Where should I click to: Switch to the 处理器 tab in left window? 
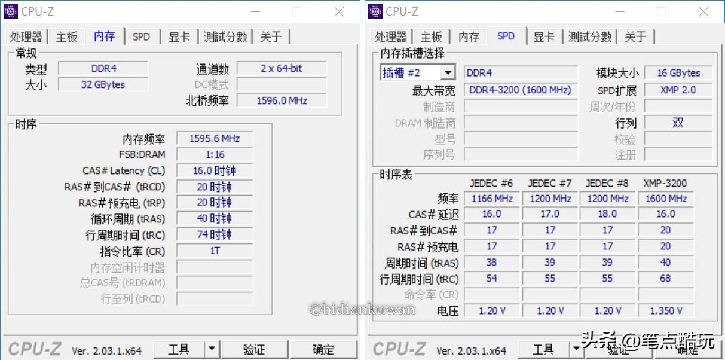tap(26, 36)
